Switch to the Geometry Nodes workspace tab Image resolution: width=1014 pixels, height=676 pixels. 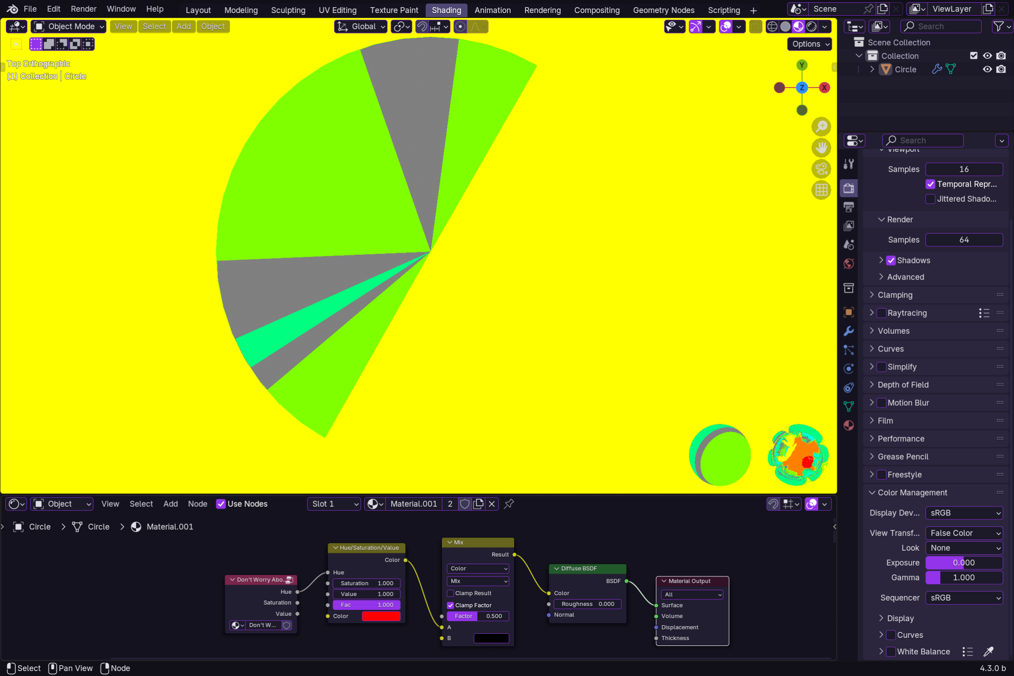pos(663,10)
